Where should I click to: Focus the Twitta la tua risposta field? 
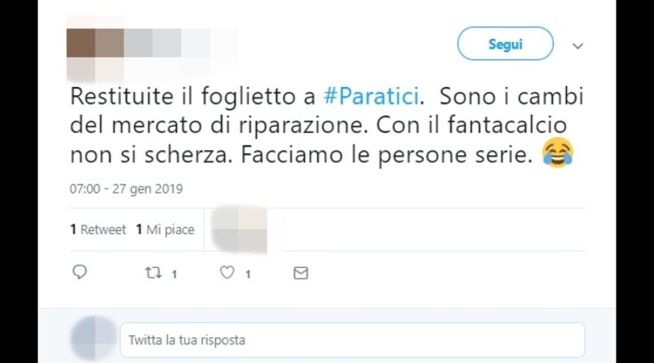tap(353, 340)
